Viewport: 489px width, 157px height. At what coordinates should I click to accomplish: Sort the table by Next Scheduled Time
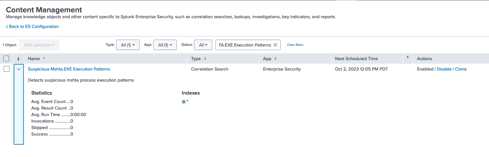(356, 59)
